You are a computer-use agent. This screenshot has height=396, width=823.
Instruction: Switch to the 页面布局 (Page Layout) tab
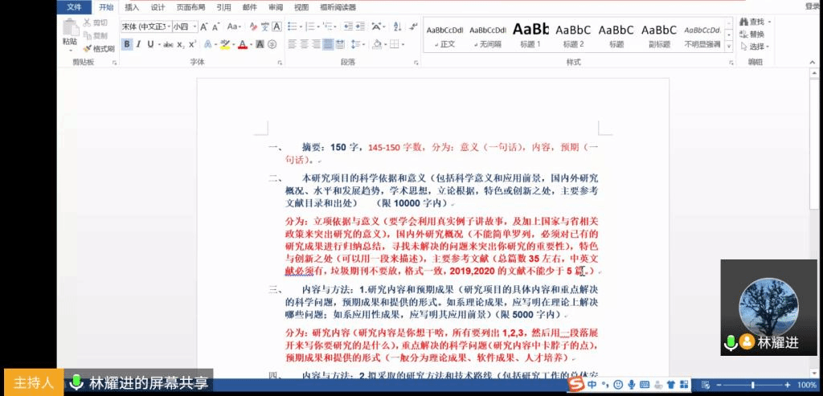(190, 7)
